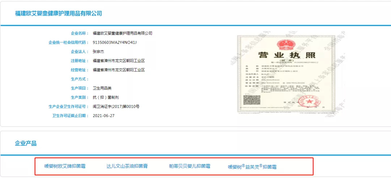Click the 注册地址 label
This screenshot has height=178, width=391.
[x=80, y=61]
